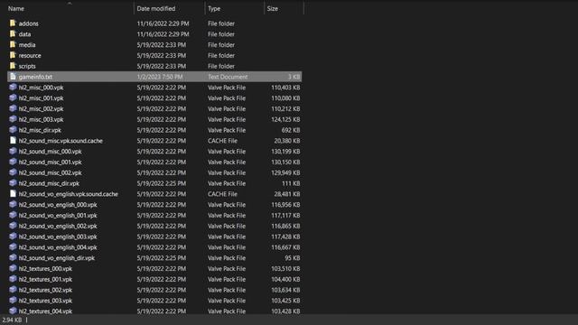
Task: Click the 117,428 KB size value
Action: (x=285, y=237)
